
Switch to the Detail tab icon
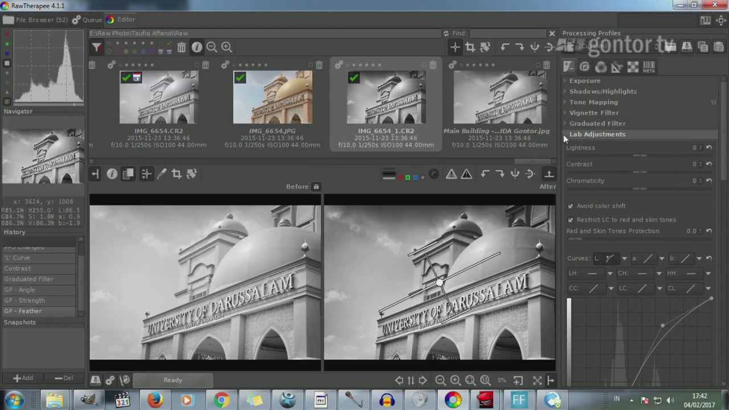coord(584,67)
